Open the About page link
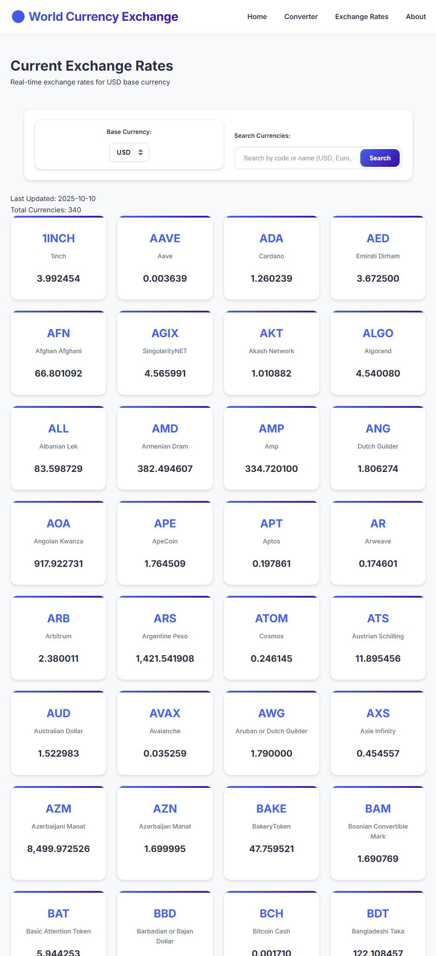 pos(416,17)
